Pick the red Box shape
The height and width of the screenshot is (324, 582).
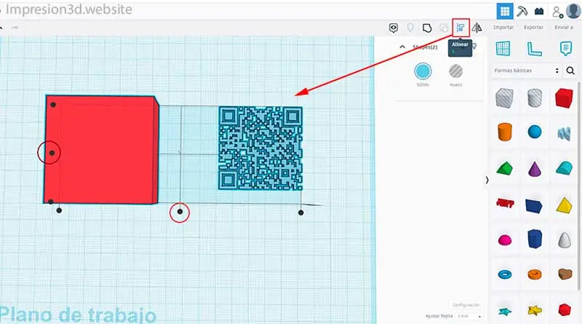[x=564, y=98]
